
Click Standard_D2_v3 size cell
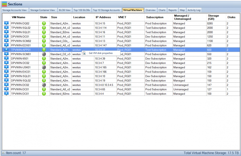click(60, 54)
